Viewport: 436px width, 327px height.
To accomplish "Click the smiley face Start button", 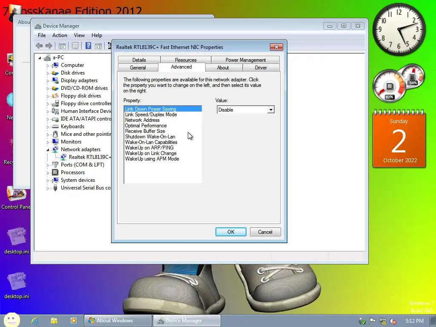I will point(11,320).
